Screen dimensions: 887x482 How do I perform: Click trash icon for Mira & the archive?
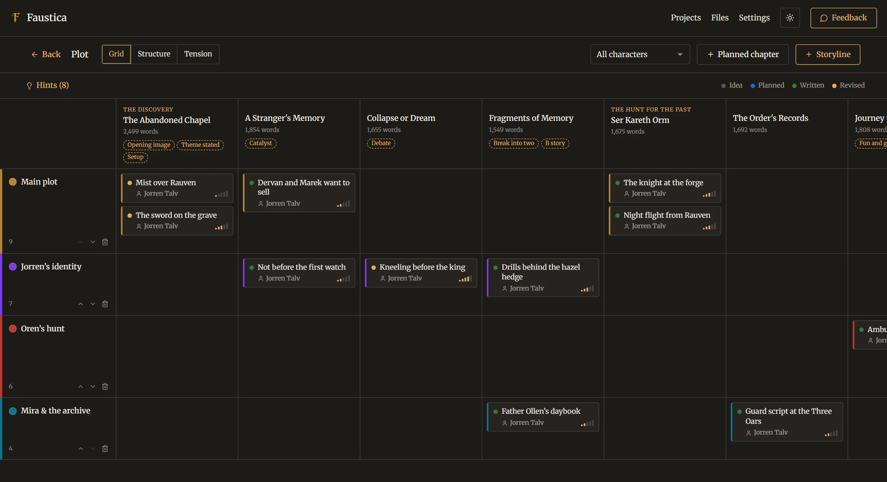pyautogui.click(x=105, y=448)
